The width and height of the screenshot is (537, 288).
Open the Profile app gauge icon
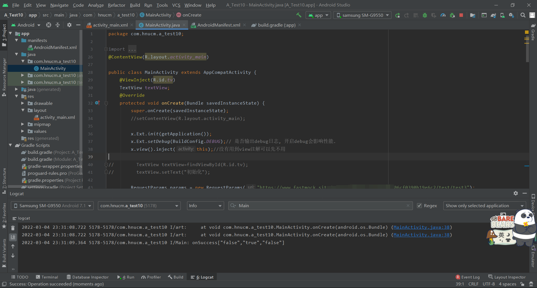click(x=443, y=15)
